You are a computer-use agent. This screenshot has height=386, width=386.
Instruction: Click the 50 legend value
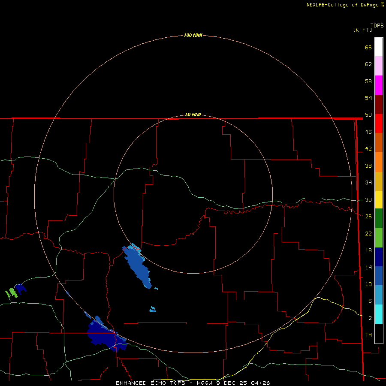pos(368,115)
